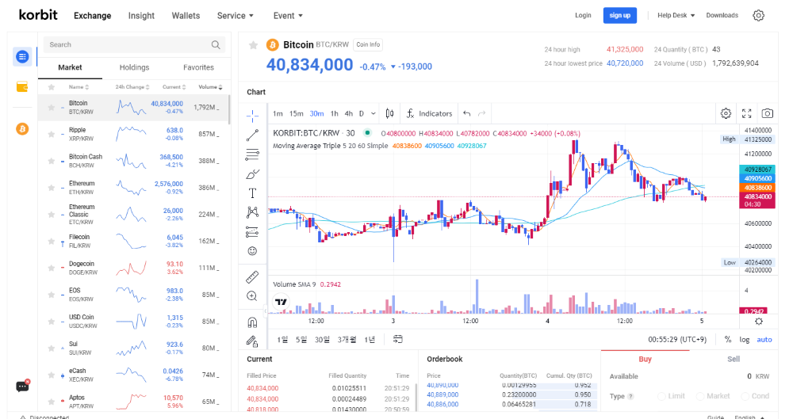Undo last chart action
The height and width of the screenshot is (419, 793).
(467, 114)
